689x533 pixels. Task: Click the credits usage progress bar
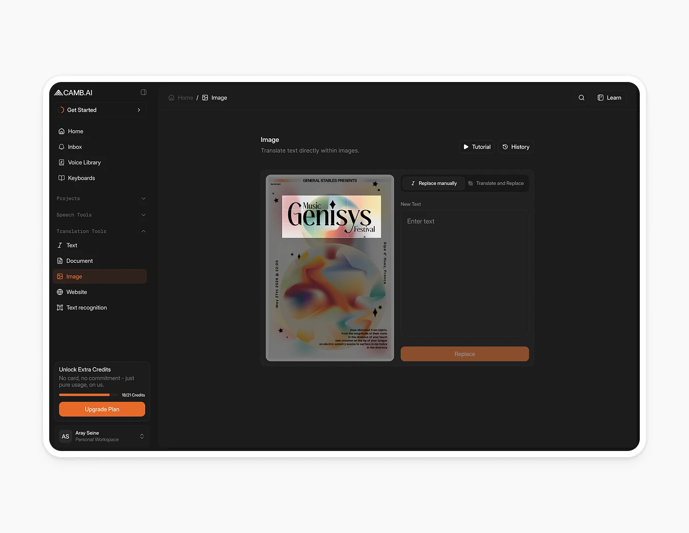point(88,395)
